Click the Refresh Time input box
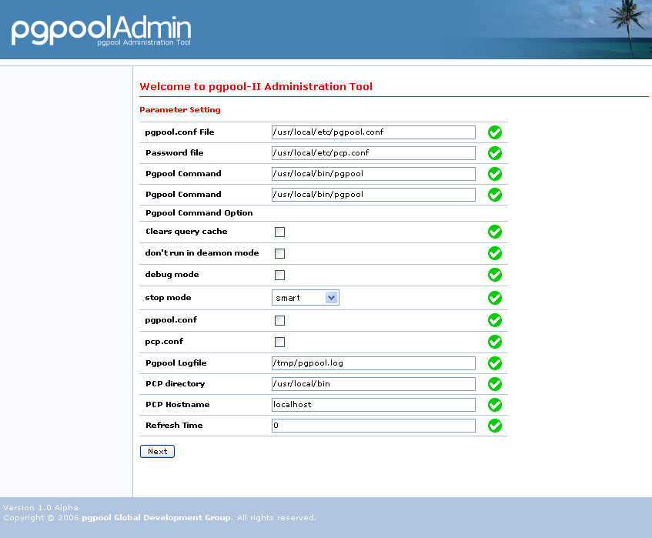The width and height of the screenshot is (652, 538). coord(373,426)
